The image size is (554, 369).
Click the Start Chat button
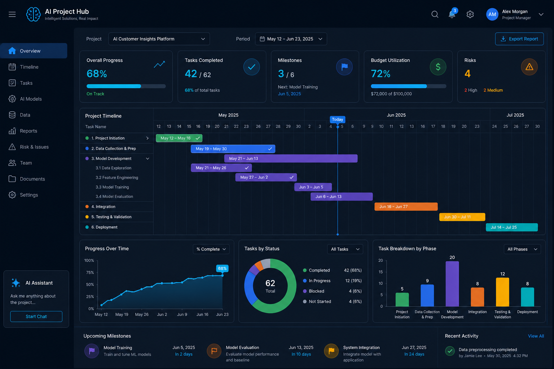pos(36,316)
